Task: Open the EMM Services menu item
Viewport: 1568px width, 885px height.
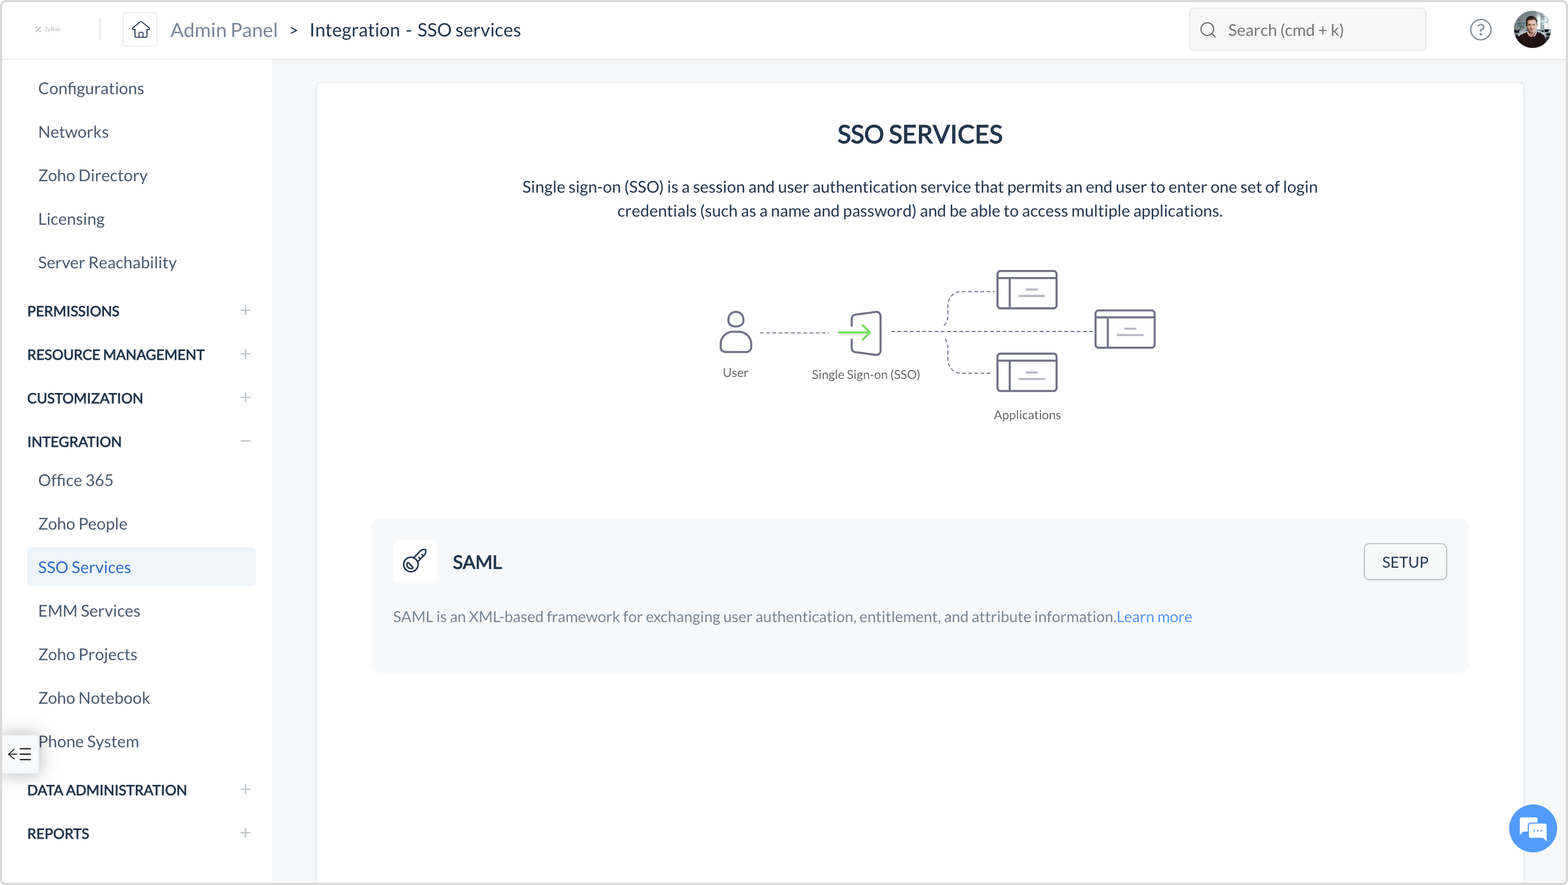Action: coord(89,611)
